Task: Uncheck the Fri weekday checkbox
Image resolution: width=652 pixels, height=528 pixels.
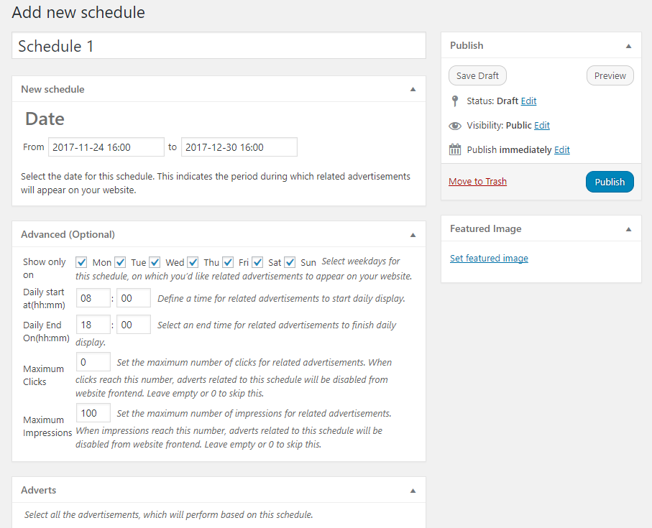Action: click(x=228, y=262)
